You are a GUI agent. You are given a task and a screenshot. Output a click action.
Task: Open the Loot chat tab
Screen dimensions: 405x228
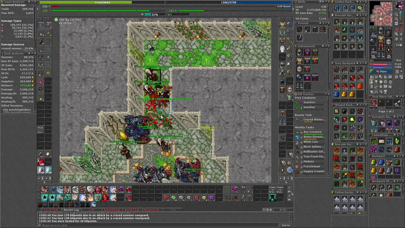click(91, 210)
